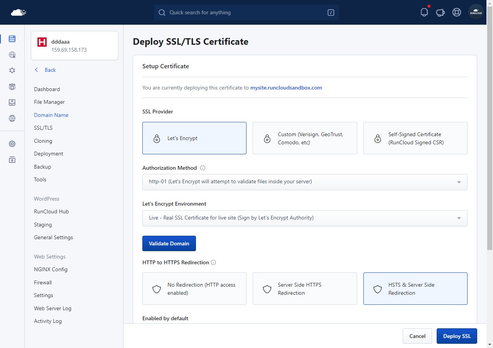Click the scrollbar down arrow

coord(490,344)
